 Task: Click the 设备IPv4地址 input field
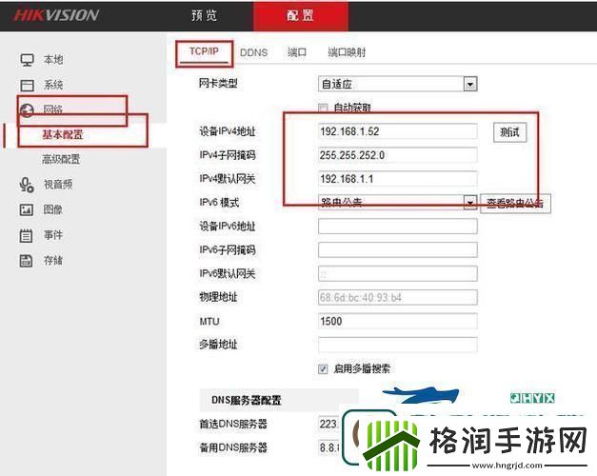(397, 131)
